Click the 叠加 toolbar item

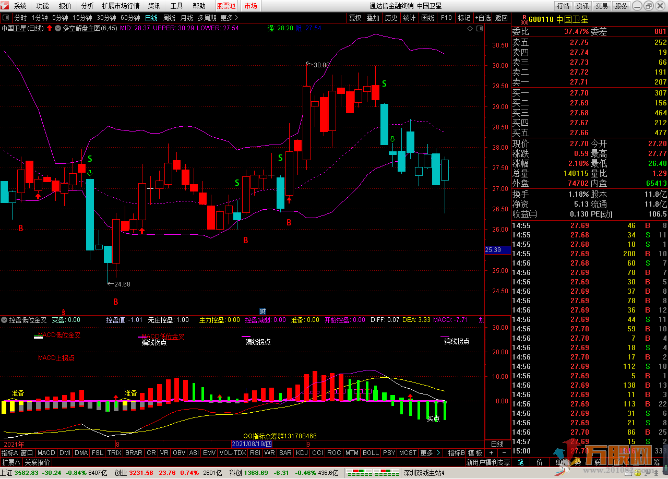click(x=373, y=18)
